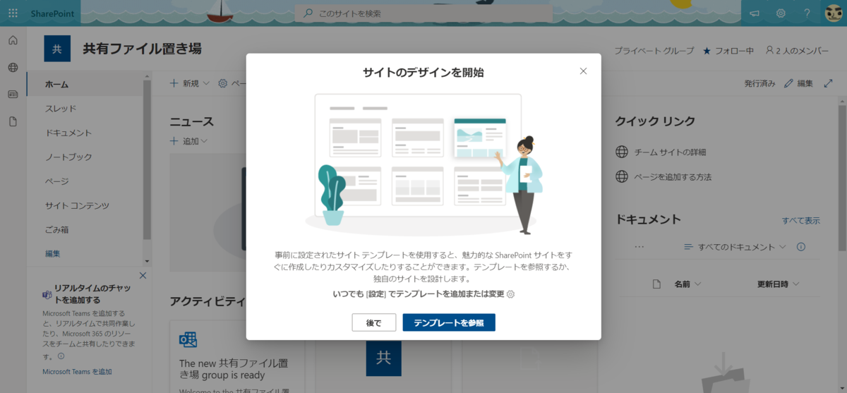
Task: Click テンプレートを参照 button
Action: [449, 322]
